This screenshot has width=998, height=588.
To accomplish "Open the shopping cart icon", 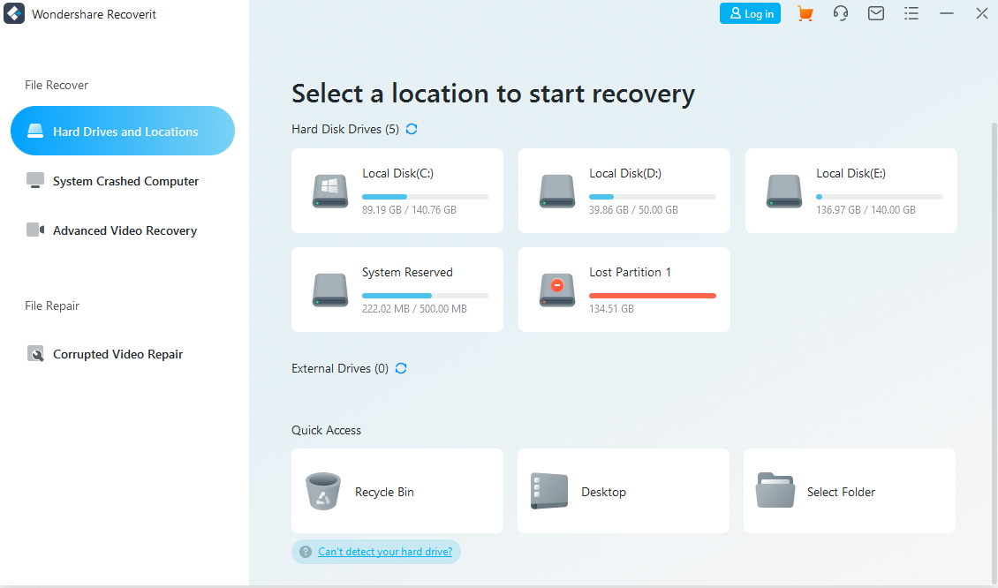I will [805, 13].
